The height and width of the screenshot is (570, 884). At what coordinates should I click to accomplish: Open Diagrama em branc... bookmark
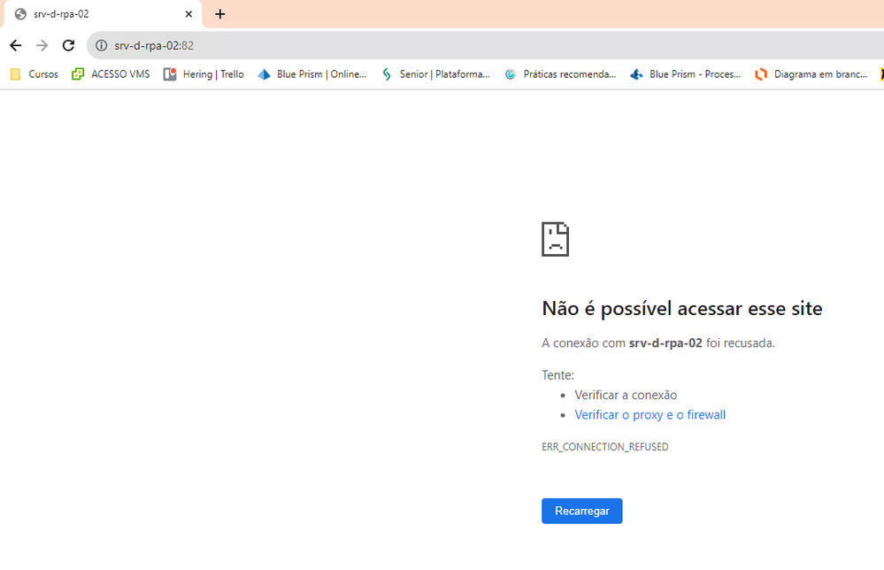[811, 74]
